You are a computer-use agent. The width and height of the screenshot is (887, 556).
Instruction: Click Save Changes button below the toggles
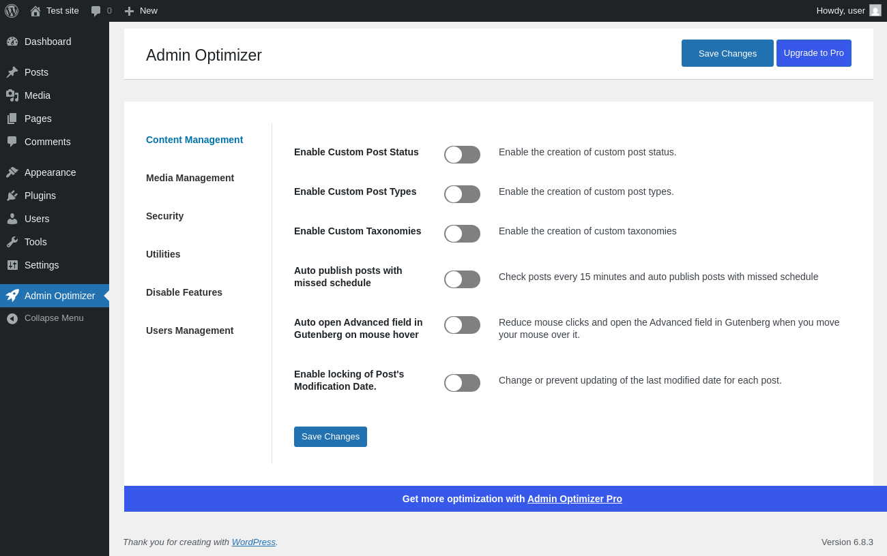(x=330, y=437)
